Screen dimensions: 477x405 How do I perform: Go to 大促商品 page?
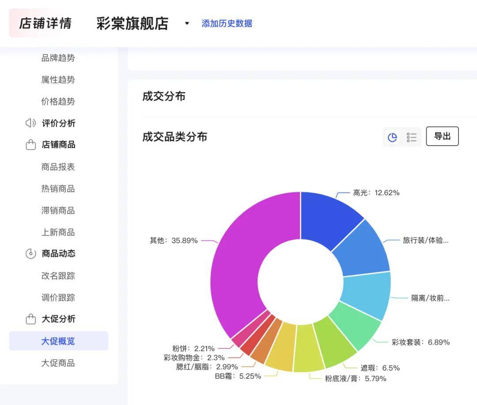pos(58,363)
